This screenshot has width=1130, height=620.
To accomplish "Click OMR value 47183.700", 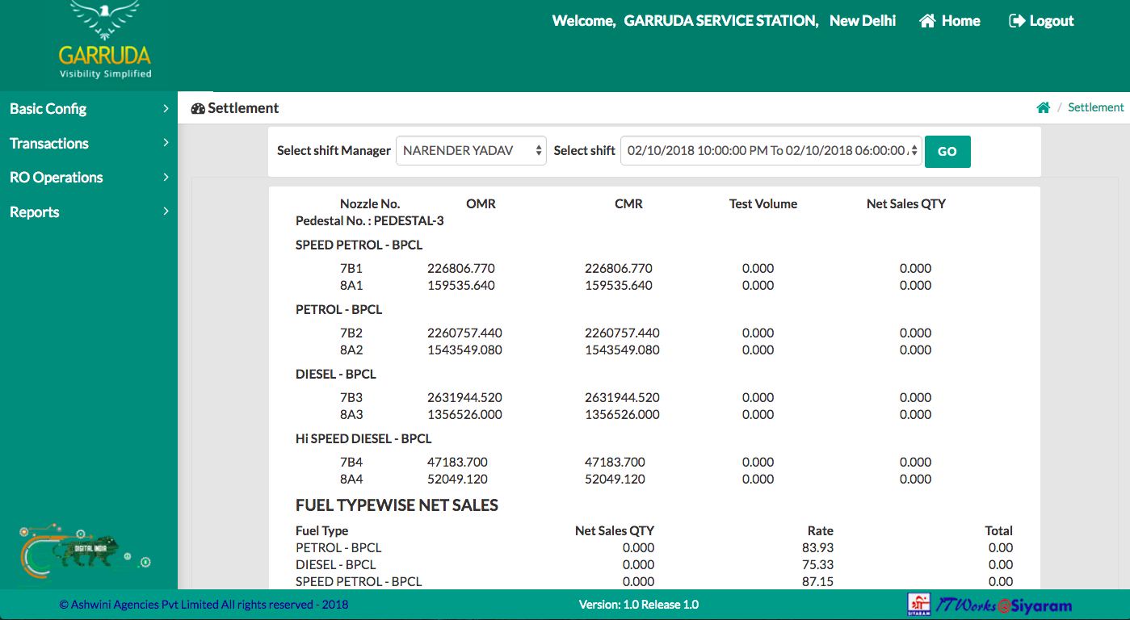I will [457, 462].
